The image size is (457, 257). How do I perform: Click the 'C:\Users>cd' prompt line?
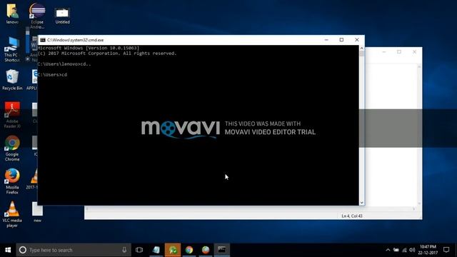(52, 75)
